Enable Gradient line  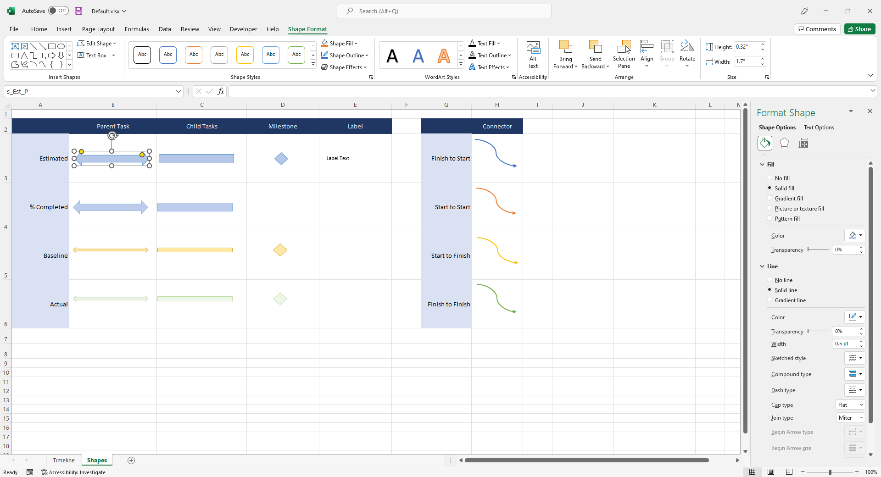769,300
